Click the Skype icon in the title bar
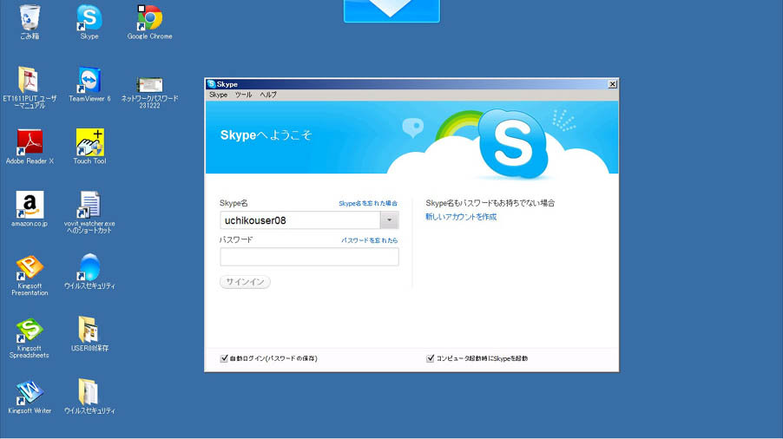 click(x=211, y=84)
